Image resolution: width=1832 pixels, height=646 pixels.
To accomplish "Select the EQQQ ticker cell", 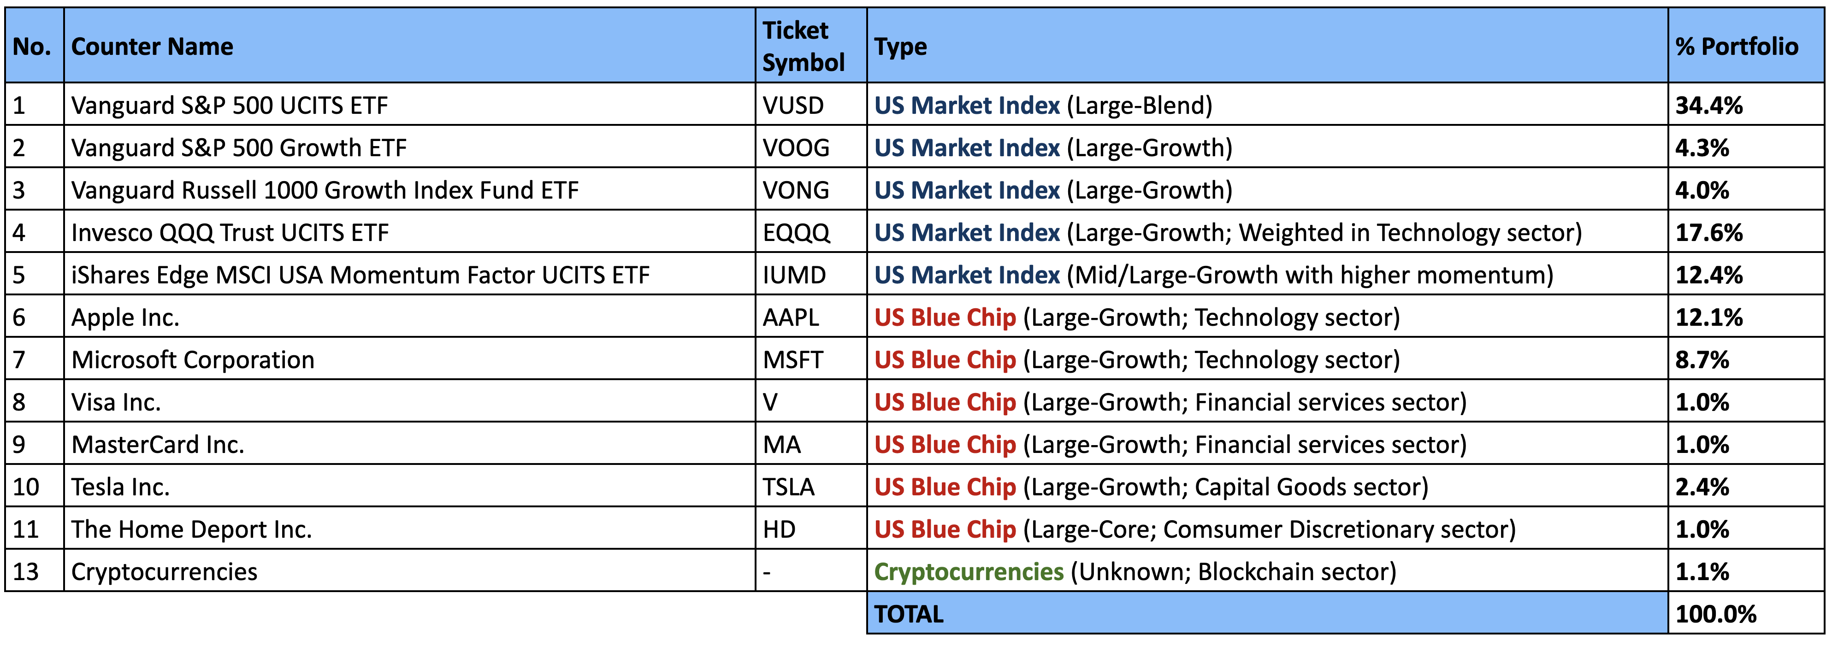I will [796, 233].
